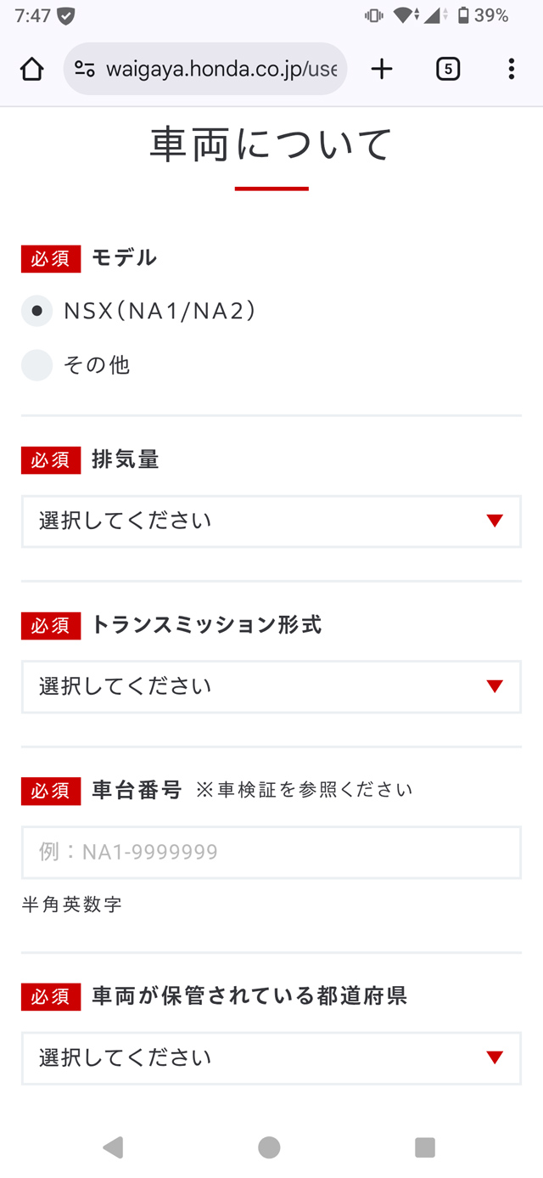The width and height of the screenshot is (543, 1178).
Task: Select the その他 model option
Action: point(36,364)
